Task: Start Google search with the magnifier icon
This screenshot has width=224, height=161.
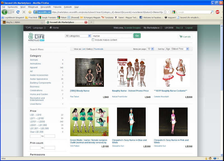Action: tap(212, 12)
